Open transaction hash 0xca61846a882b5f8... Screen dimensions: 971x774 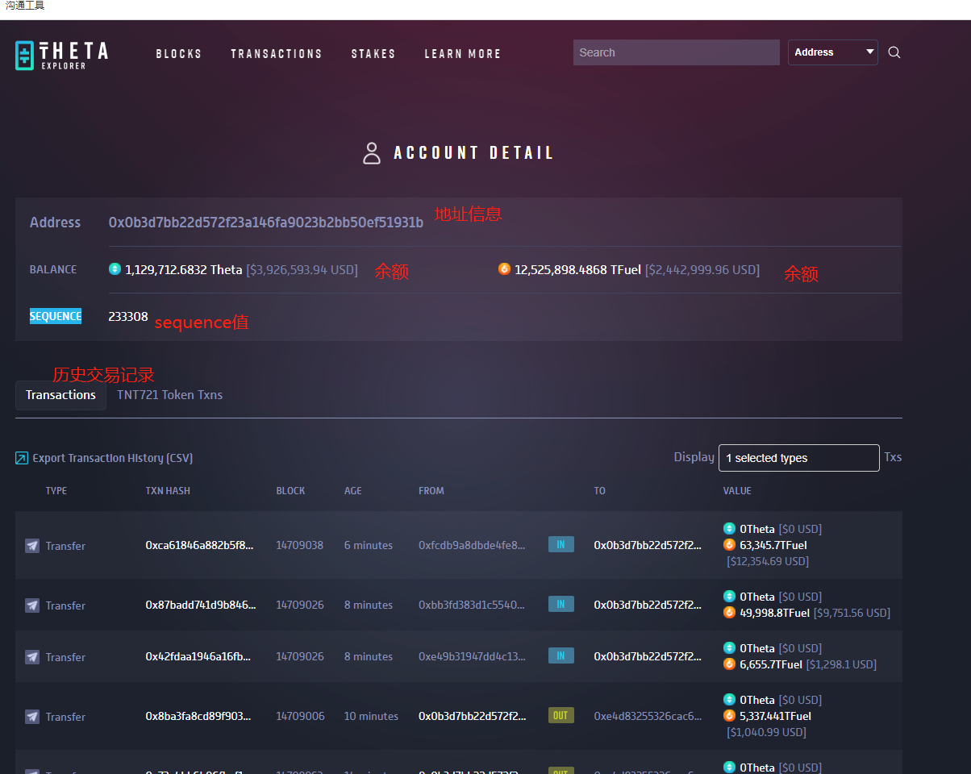pos(198,546)
